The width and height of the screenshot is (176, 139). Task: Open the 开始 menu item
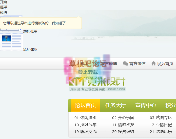(x=4, y=2)
